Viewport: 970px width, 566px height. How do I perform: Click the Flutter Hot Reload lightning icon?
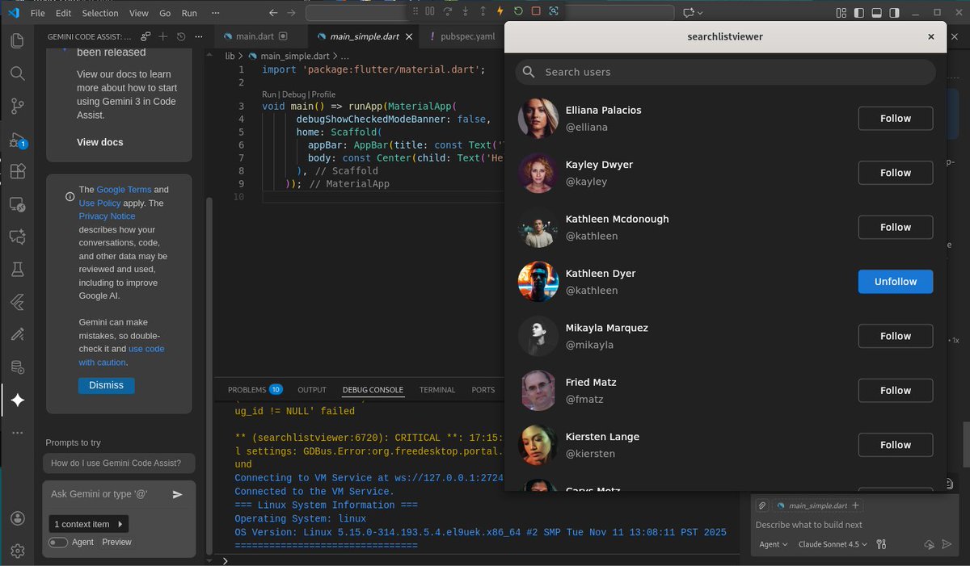tap(500, 11)
